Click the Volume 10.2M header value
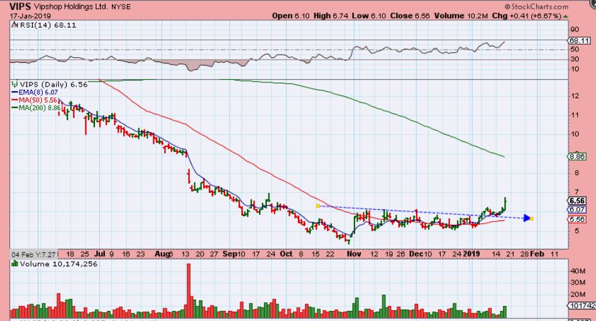 [x=461, y=16]
